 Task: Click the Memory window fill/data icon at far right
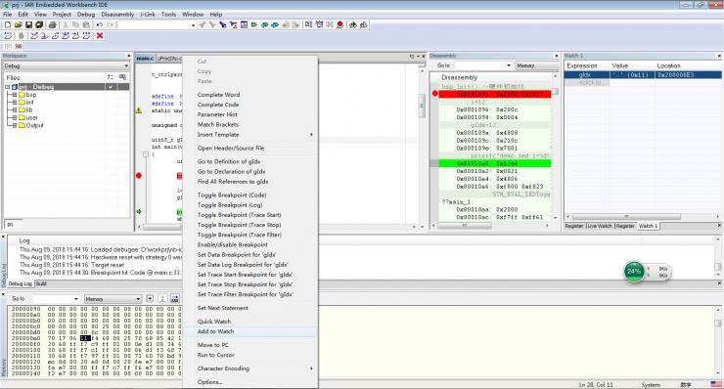(174, 298)
